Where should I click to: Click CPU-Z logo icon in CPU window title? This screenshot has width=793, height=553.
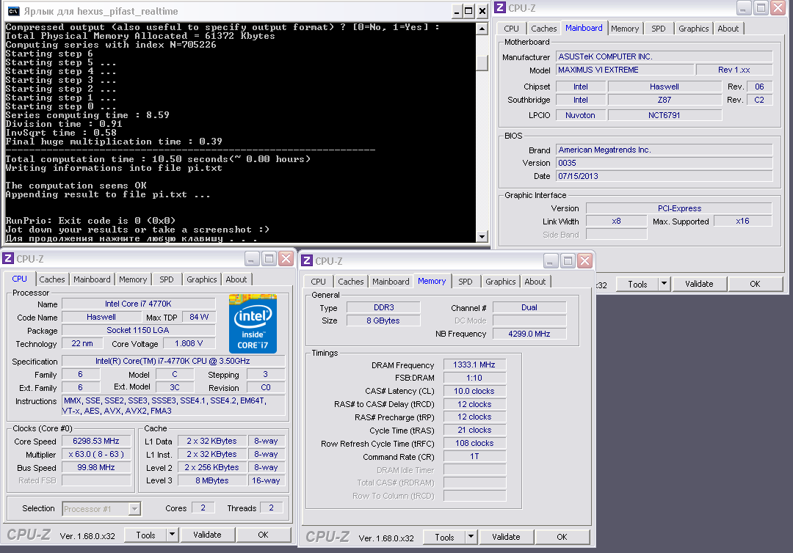(7, 259)
